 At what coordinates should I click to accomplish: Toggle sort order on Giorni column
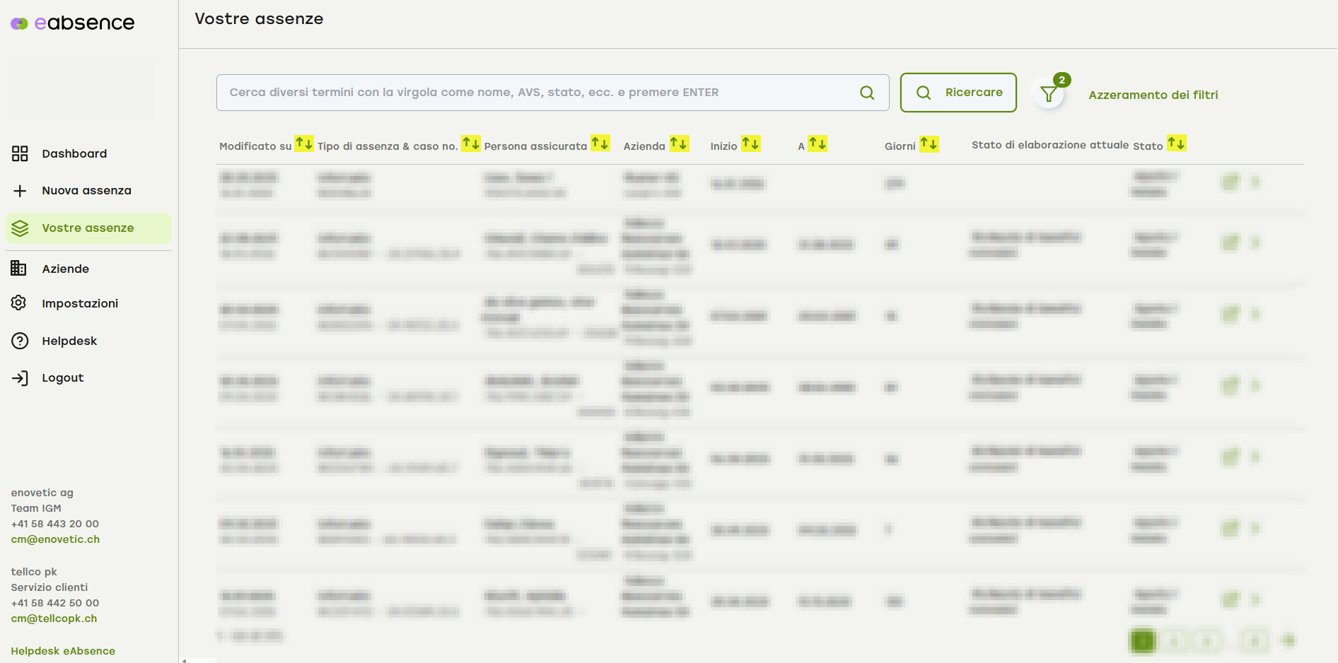tap(929, 144)
